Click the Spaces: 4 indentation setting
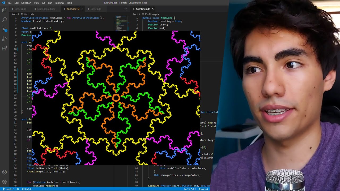The image size is (340, 191). (x=203, y=189)
